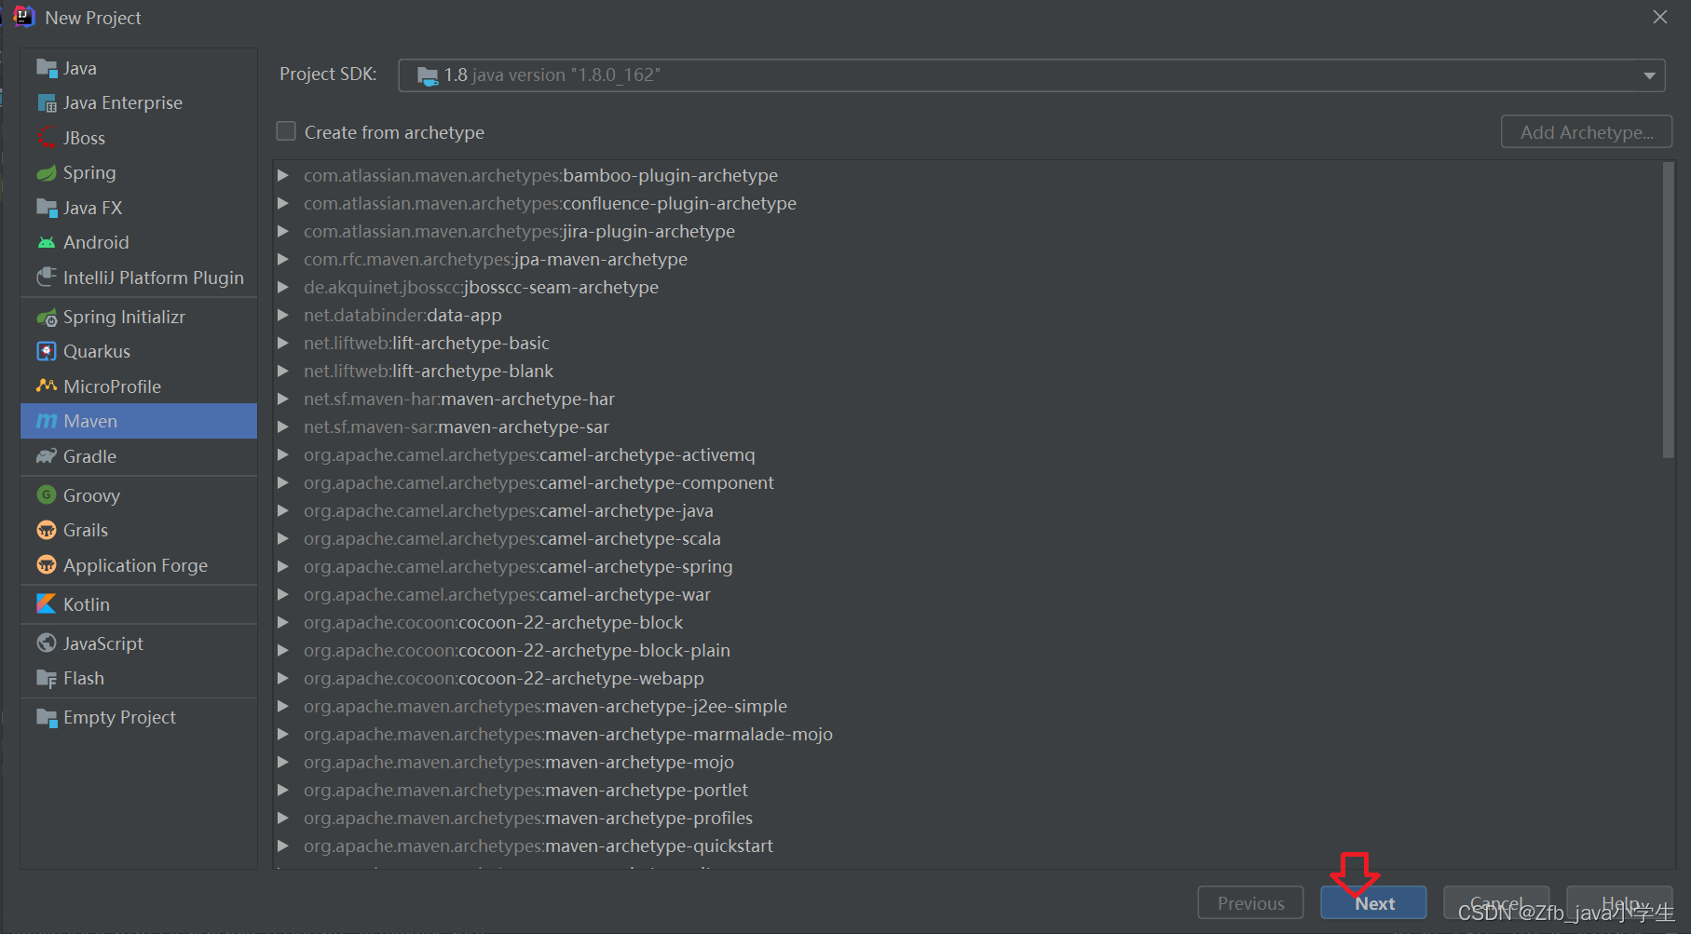The image size is (1691, 934).
Task: Select maven-archetype-profiles row
Action: [x=967, y=818]
